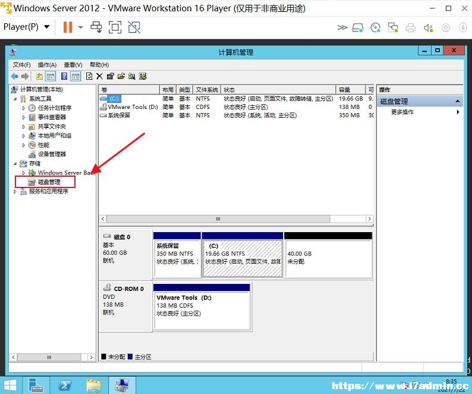The height and width of the screenshot is (394, 472).
Task: Toggle Show/Hide Action Pane icon
Action: click(75, 76)
